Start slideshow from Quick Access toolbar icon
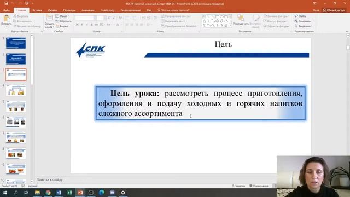Screen dimensions: 350x197 pos(27,3)
